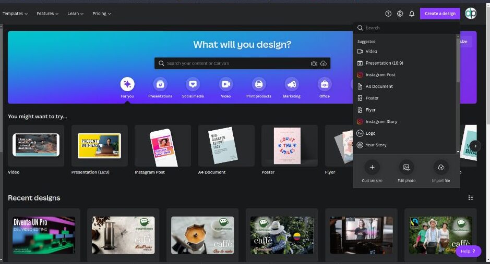This screenshot has width=490, height=264.
Task: Select the For you category icon
Action: 127,84
